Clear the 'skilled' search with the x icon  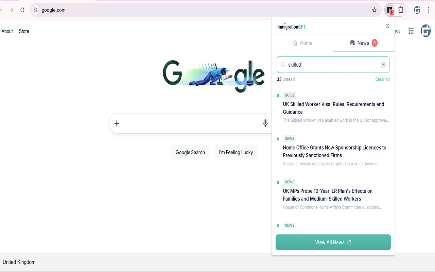point(383,65)
